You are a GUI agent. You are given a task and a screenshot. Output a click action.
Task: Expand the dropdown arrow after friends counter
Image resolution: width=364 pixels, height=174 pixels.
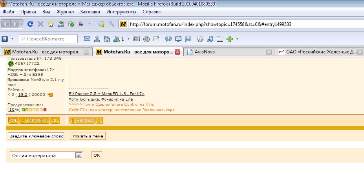click(x=128, y=39)
